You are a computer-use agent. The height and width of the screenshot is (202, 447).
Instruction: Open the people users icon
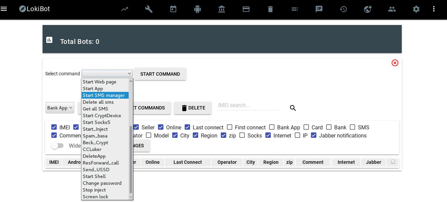[x=392, y=9]
